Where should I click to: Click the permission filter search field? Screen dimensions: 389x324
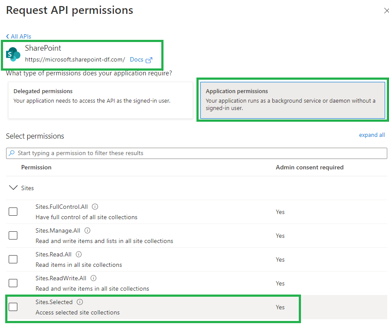(196, 153)
